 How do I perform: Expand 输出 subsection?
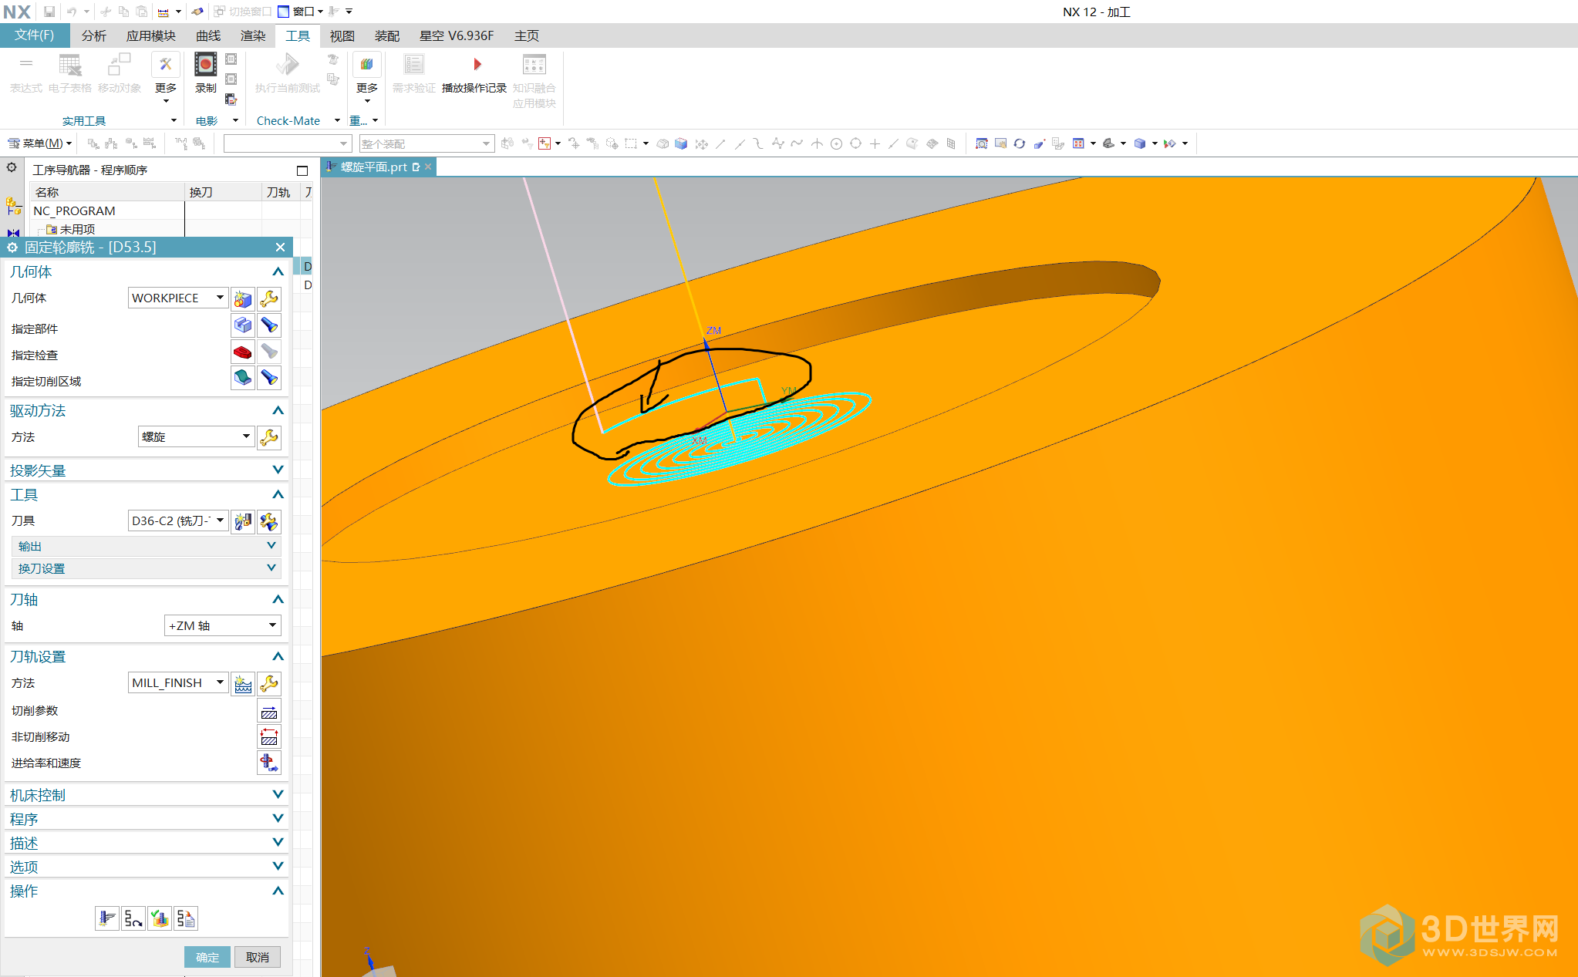pos(147,546)
